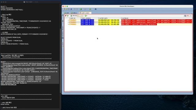This screenshot has height=110, width=196.
Task: Select the 'opitsk aborting process' alert cell
Action: pyautogui.click(x=139, y=24)
